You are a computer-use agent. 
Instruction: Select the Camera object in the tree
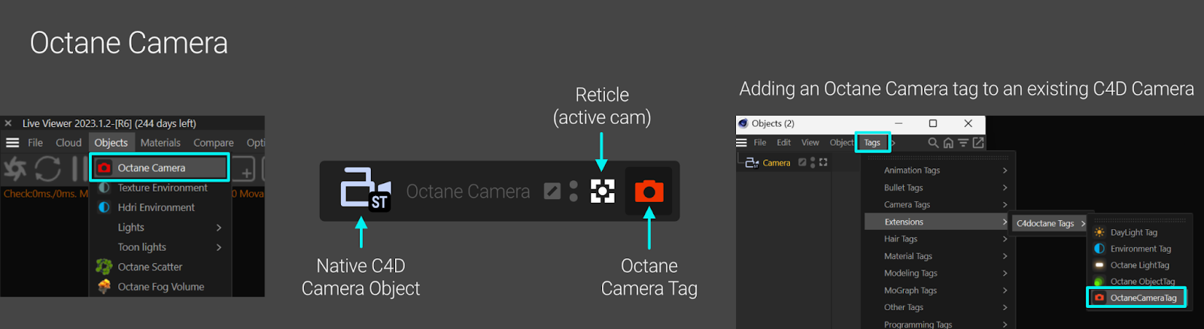776,163
